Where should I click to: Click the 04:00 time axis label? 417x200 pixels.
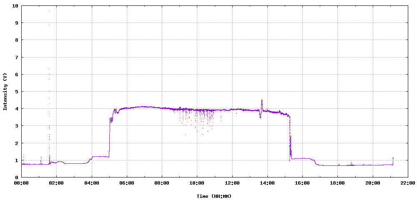[92, 183]
